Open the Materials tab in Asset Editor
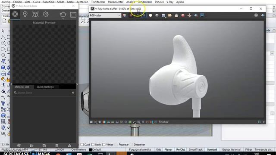Screen dimensions: 276x155 pyautogui.click(x=15, y=14)
